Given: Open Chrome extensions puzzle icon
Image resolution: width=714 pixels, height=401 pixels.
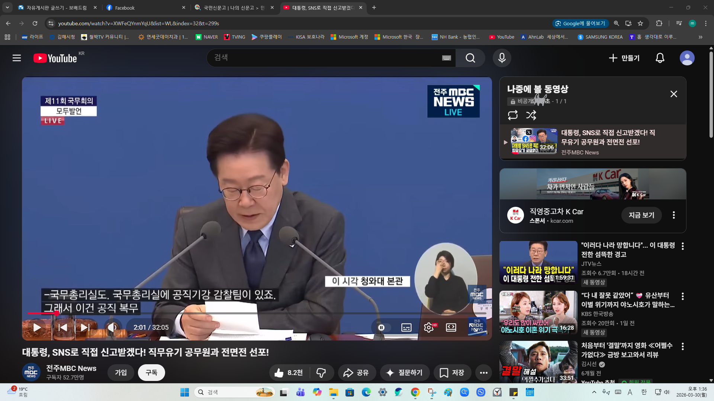Looking at the screenshot, I should 659,23.
